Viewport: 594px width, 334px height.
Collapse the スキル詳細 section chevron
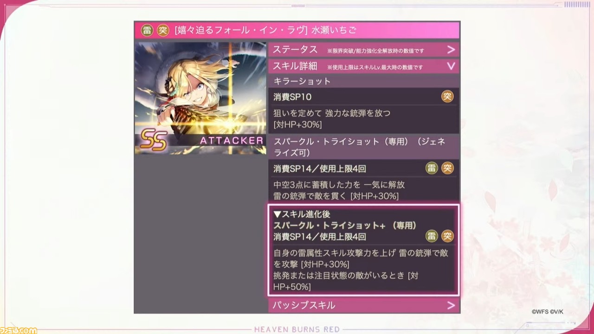pyautogui.click(x=451, y=66)
